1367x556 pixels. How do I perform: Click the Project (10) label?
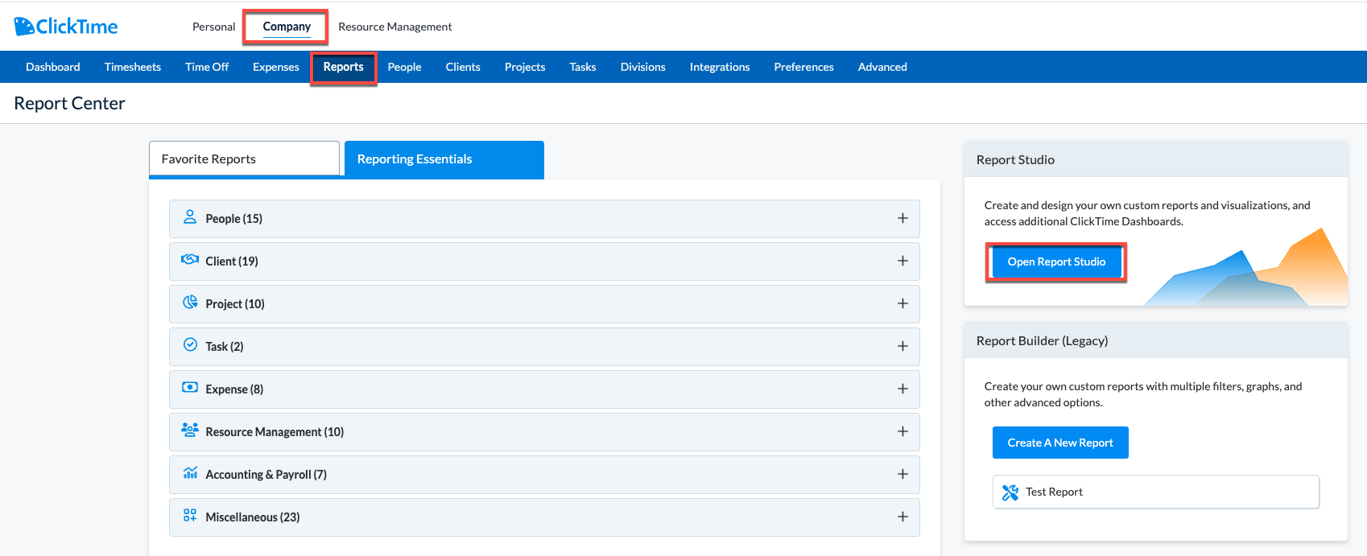(x=235, y=304)
